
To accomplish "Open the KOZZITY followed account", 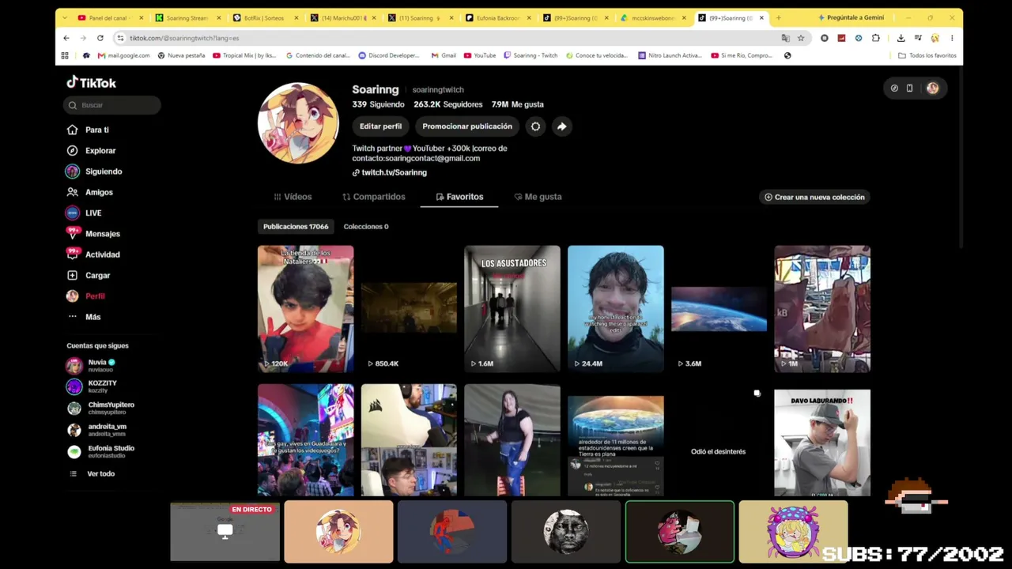I will click(x=92, y=386).
